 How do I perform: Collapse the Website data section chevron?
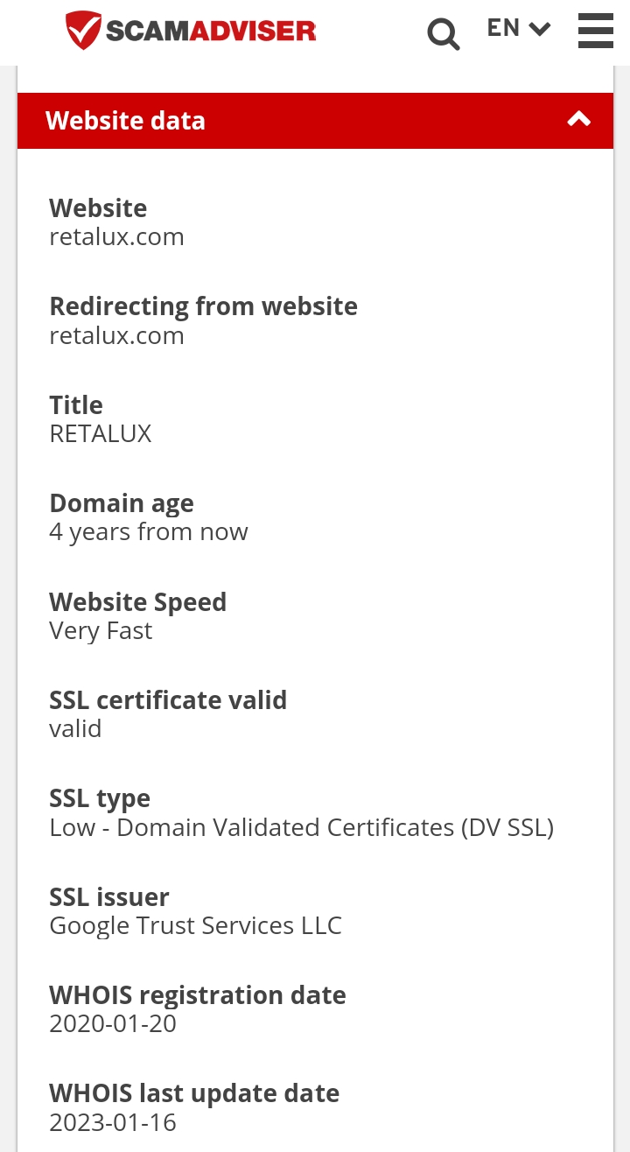pos(579,119)
